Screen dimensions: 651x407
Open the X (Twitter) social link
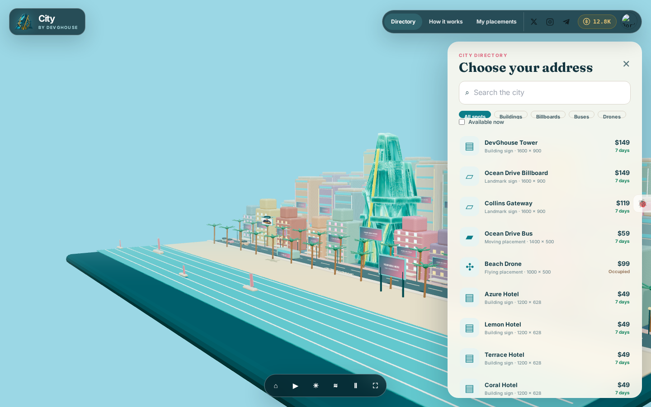click(x=534, y=22)
